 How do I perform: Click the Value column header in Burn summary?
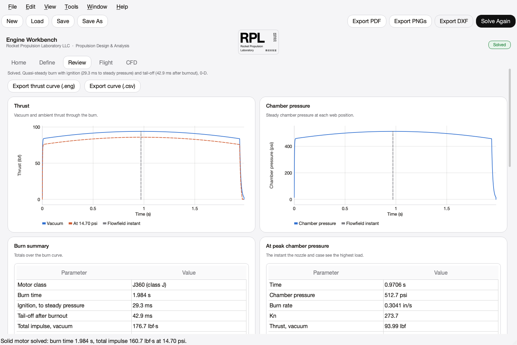[x=189, y=273]
